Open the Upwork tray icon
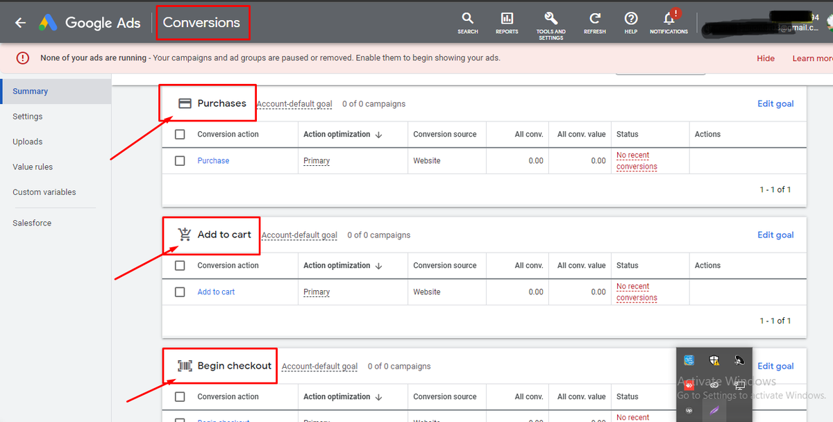Image resolution: width=833 pixels, height=422 pixels. tap(689, 410)
